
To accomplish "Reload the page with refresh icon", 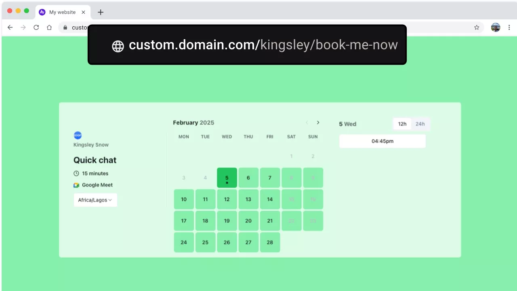I will click(36, 27).
